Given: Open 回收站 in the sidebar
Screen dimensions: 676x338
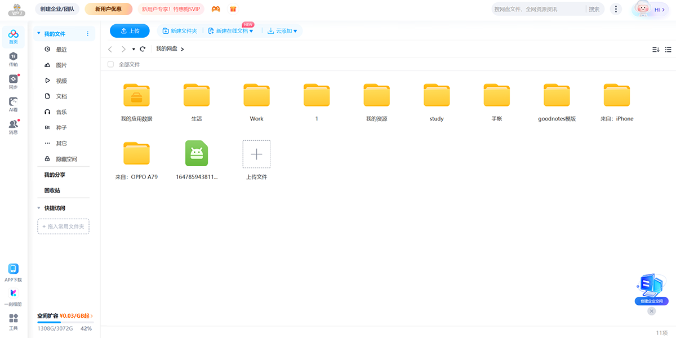Looking at the screenshot, I should [x=54, y=190].
